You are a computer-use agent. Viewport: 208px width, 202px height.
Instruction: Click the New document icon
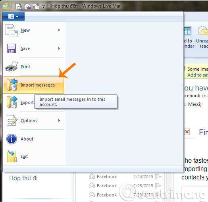pyautogui.click(x=12, y=30)
